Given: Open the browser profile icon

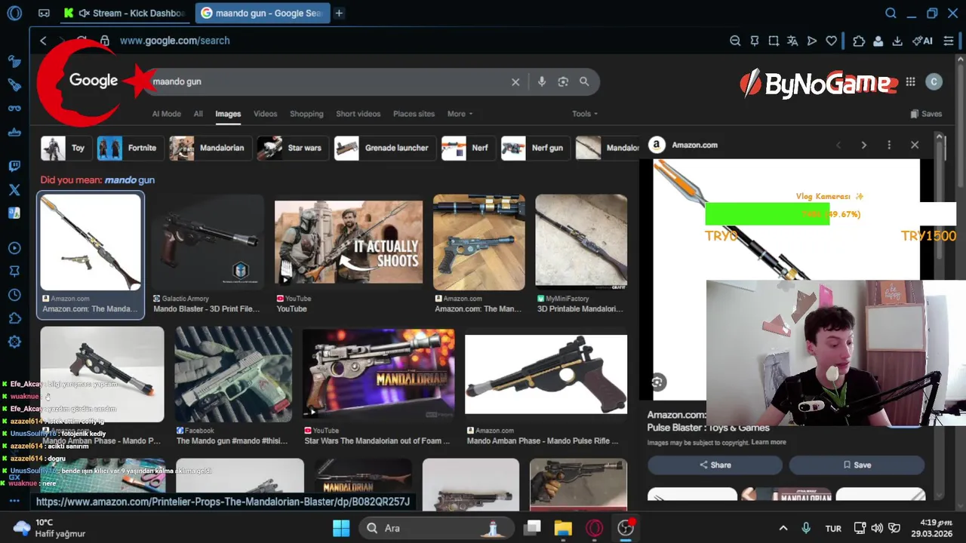Looking at the screenshot, I should tap(878, 41).
